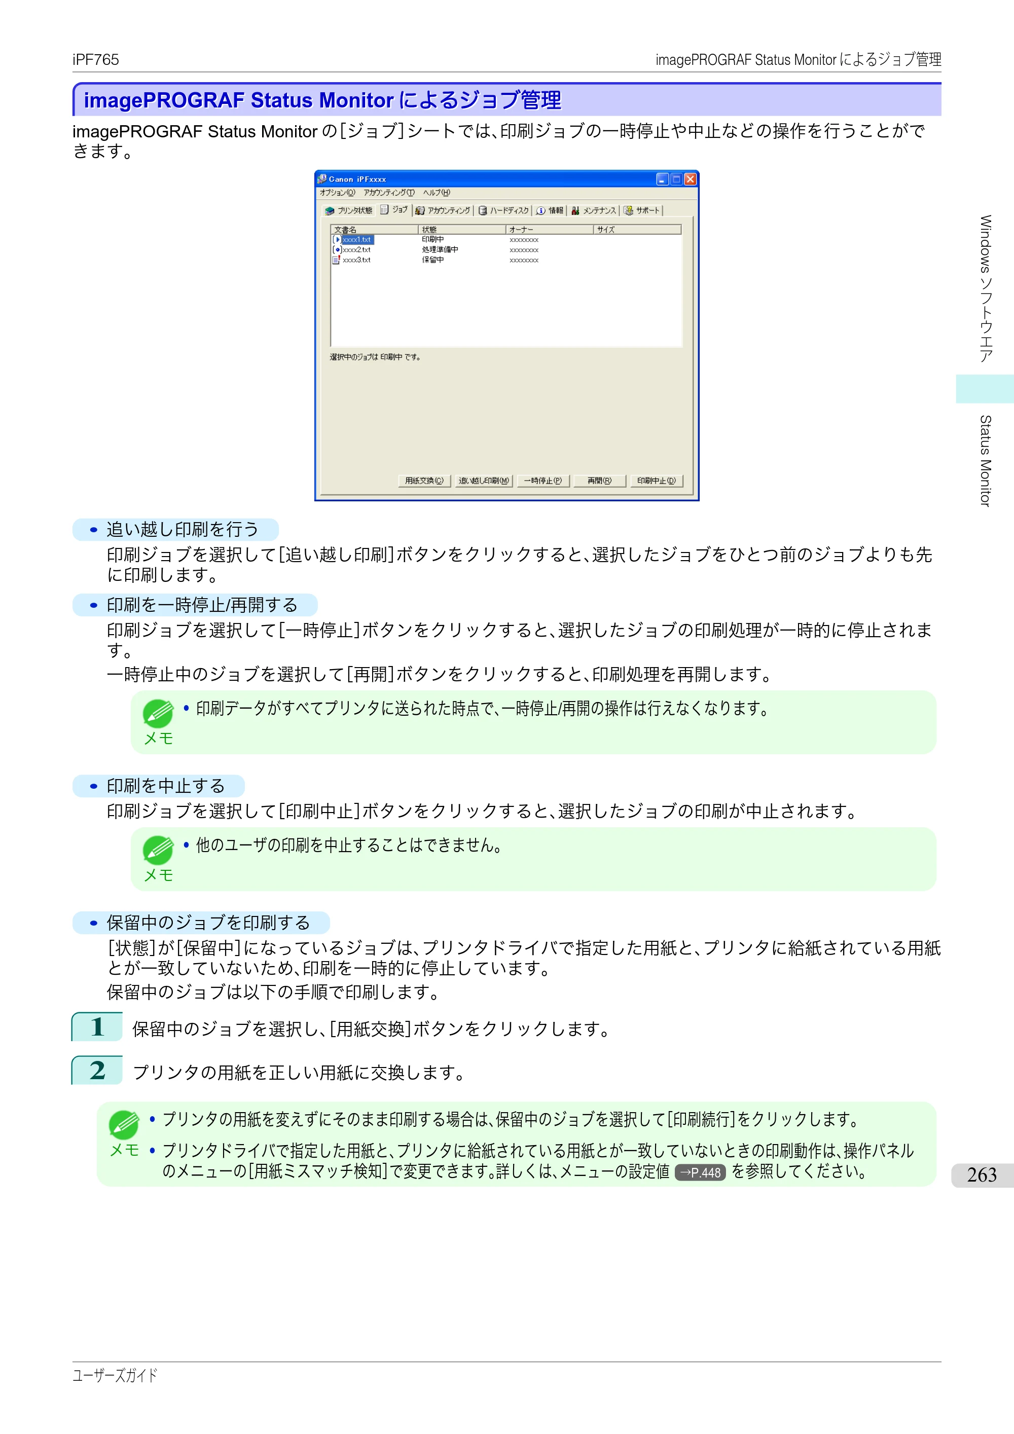Click the accounting (アカウンティング) tab icon
The height and width of the screenshot is (1434, 1014).
point(420,211)
